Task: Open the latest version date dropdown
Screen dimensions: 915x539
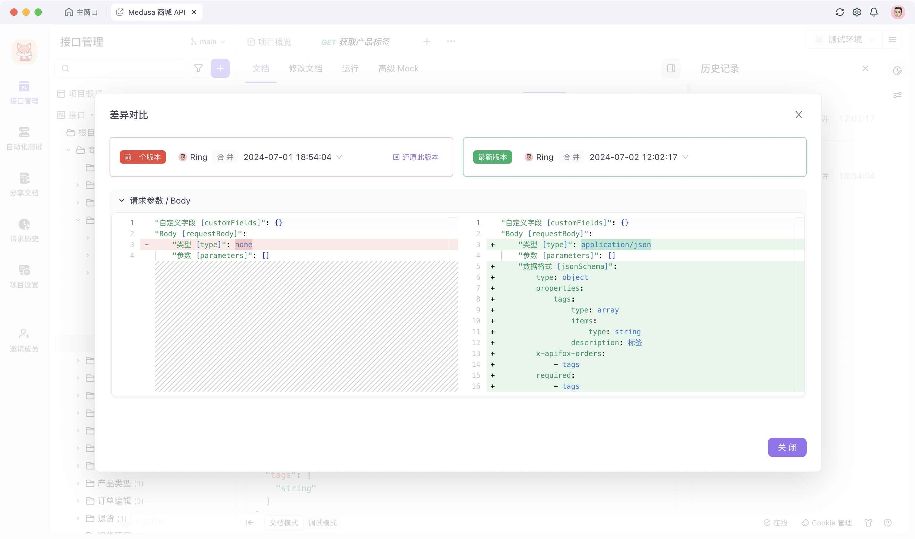Action: click(x=685, y=157)
